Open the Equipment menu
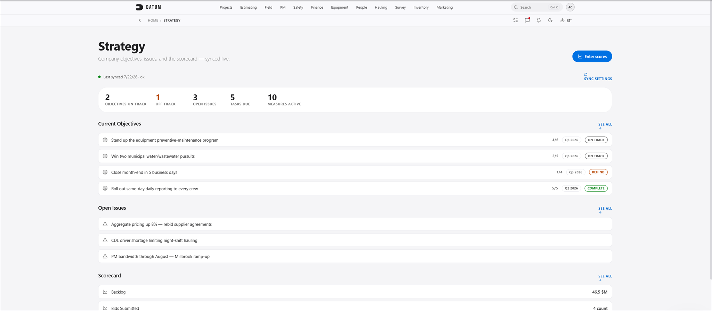 coord(340,7)
